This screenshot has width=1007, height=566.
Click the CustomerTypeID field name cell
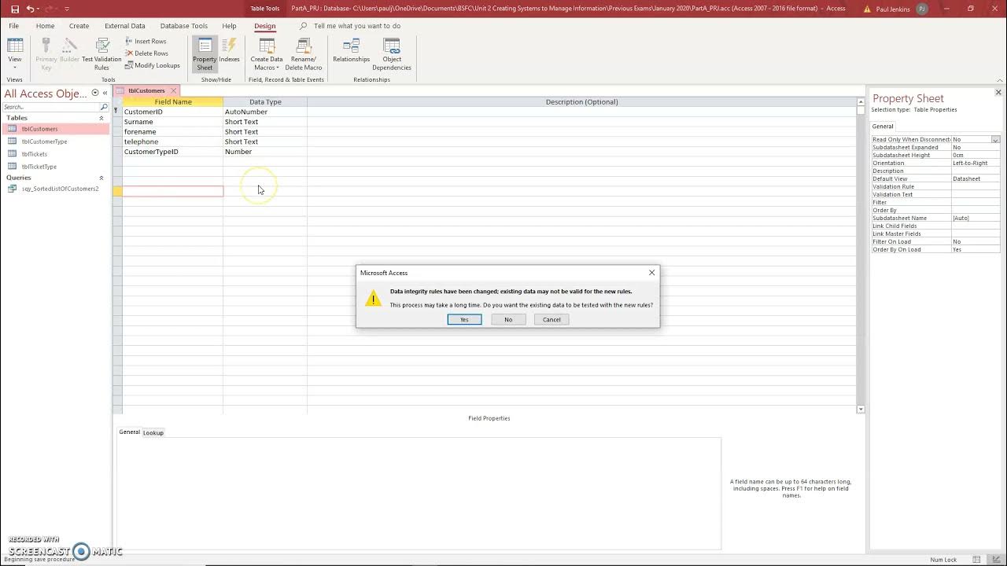click(x=173, y=152)
